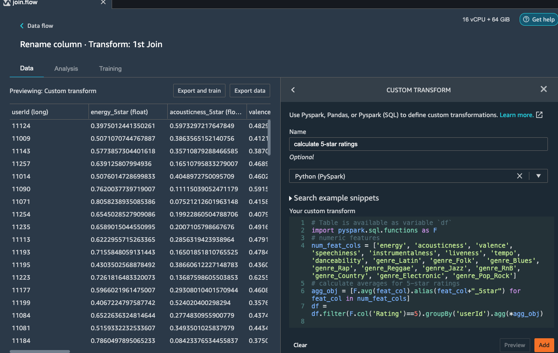Click the energy_5star (float) column header
The width and height of the screenshot is (558, 353).
coord(128,112)
